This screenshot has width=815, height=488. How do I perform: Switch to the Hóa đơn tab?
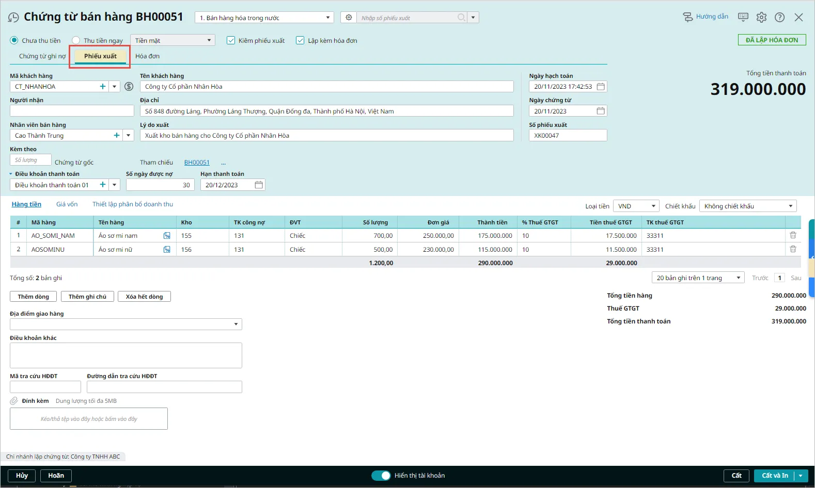[x=147, y=56]
